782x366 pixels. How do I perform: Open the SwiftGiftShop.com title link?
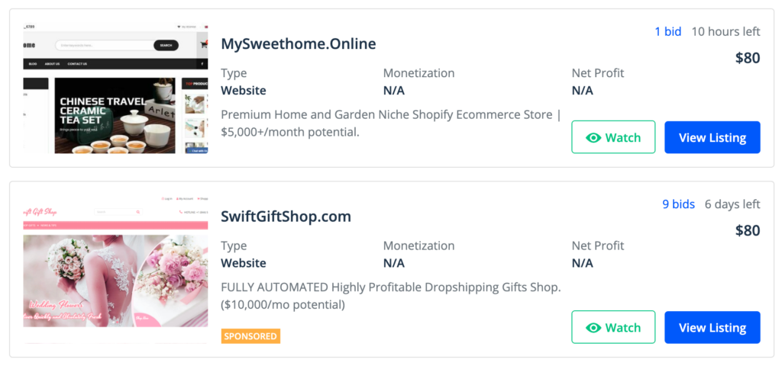coord(286,217)
